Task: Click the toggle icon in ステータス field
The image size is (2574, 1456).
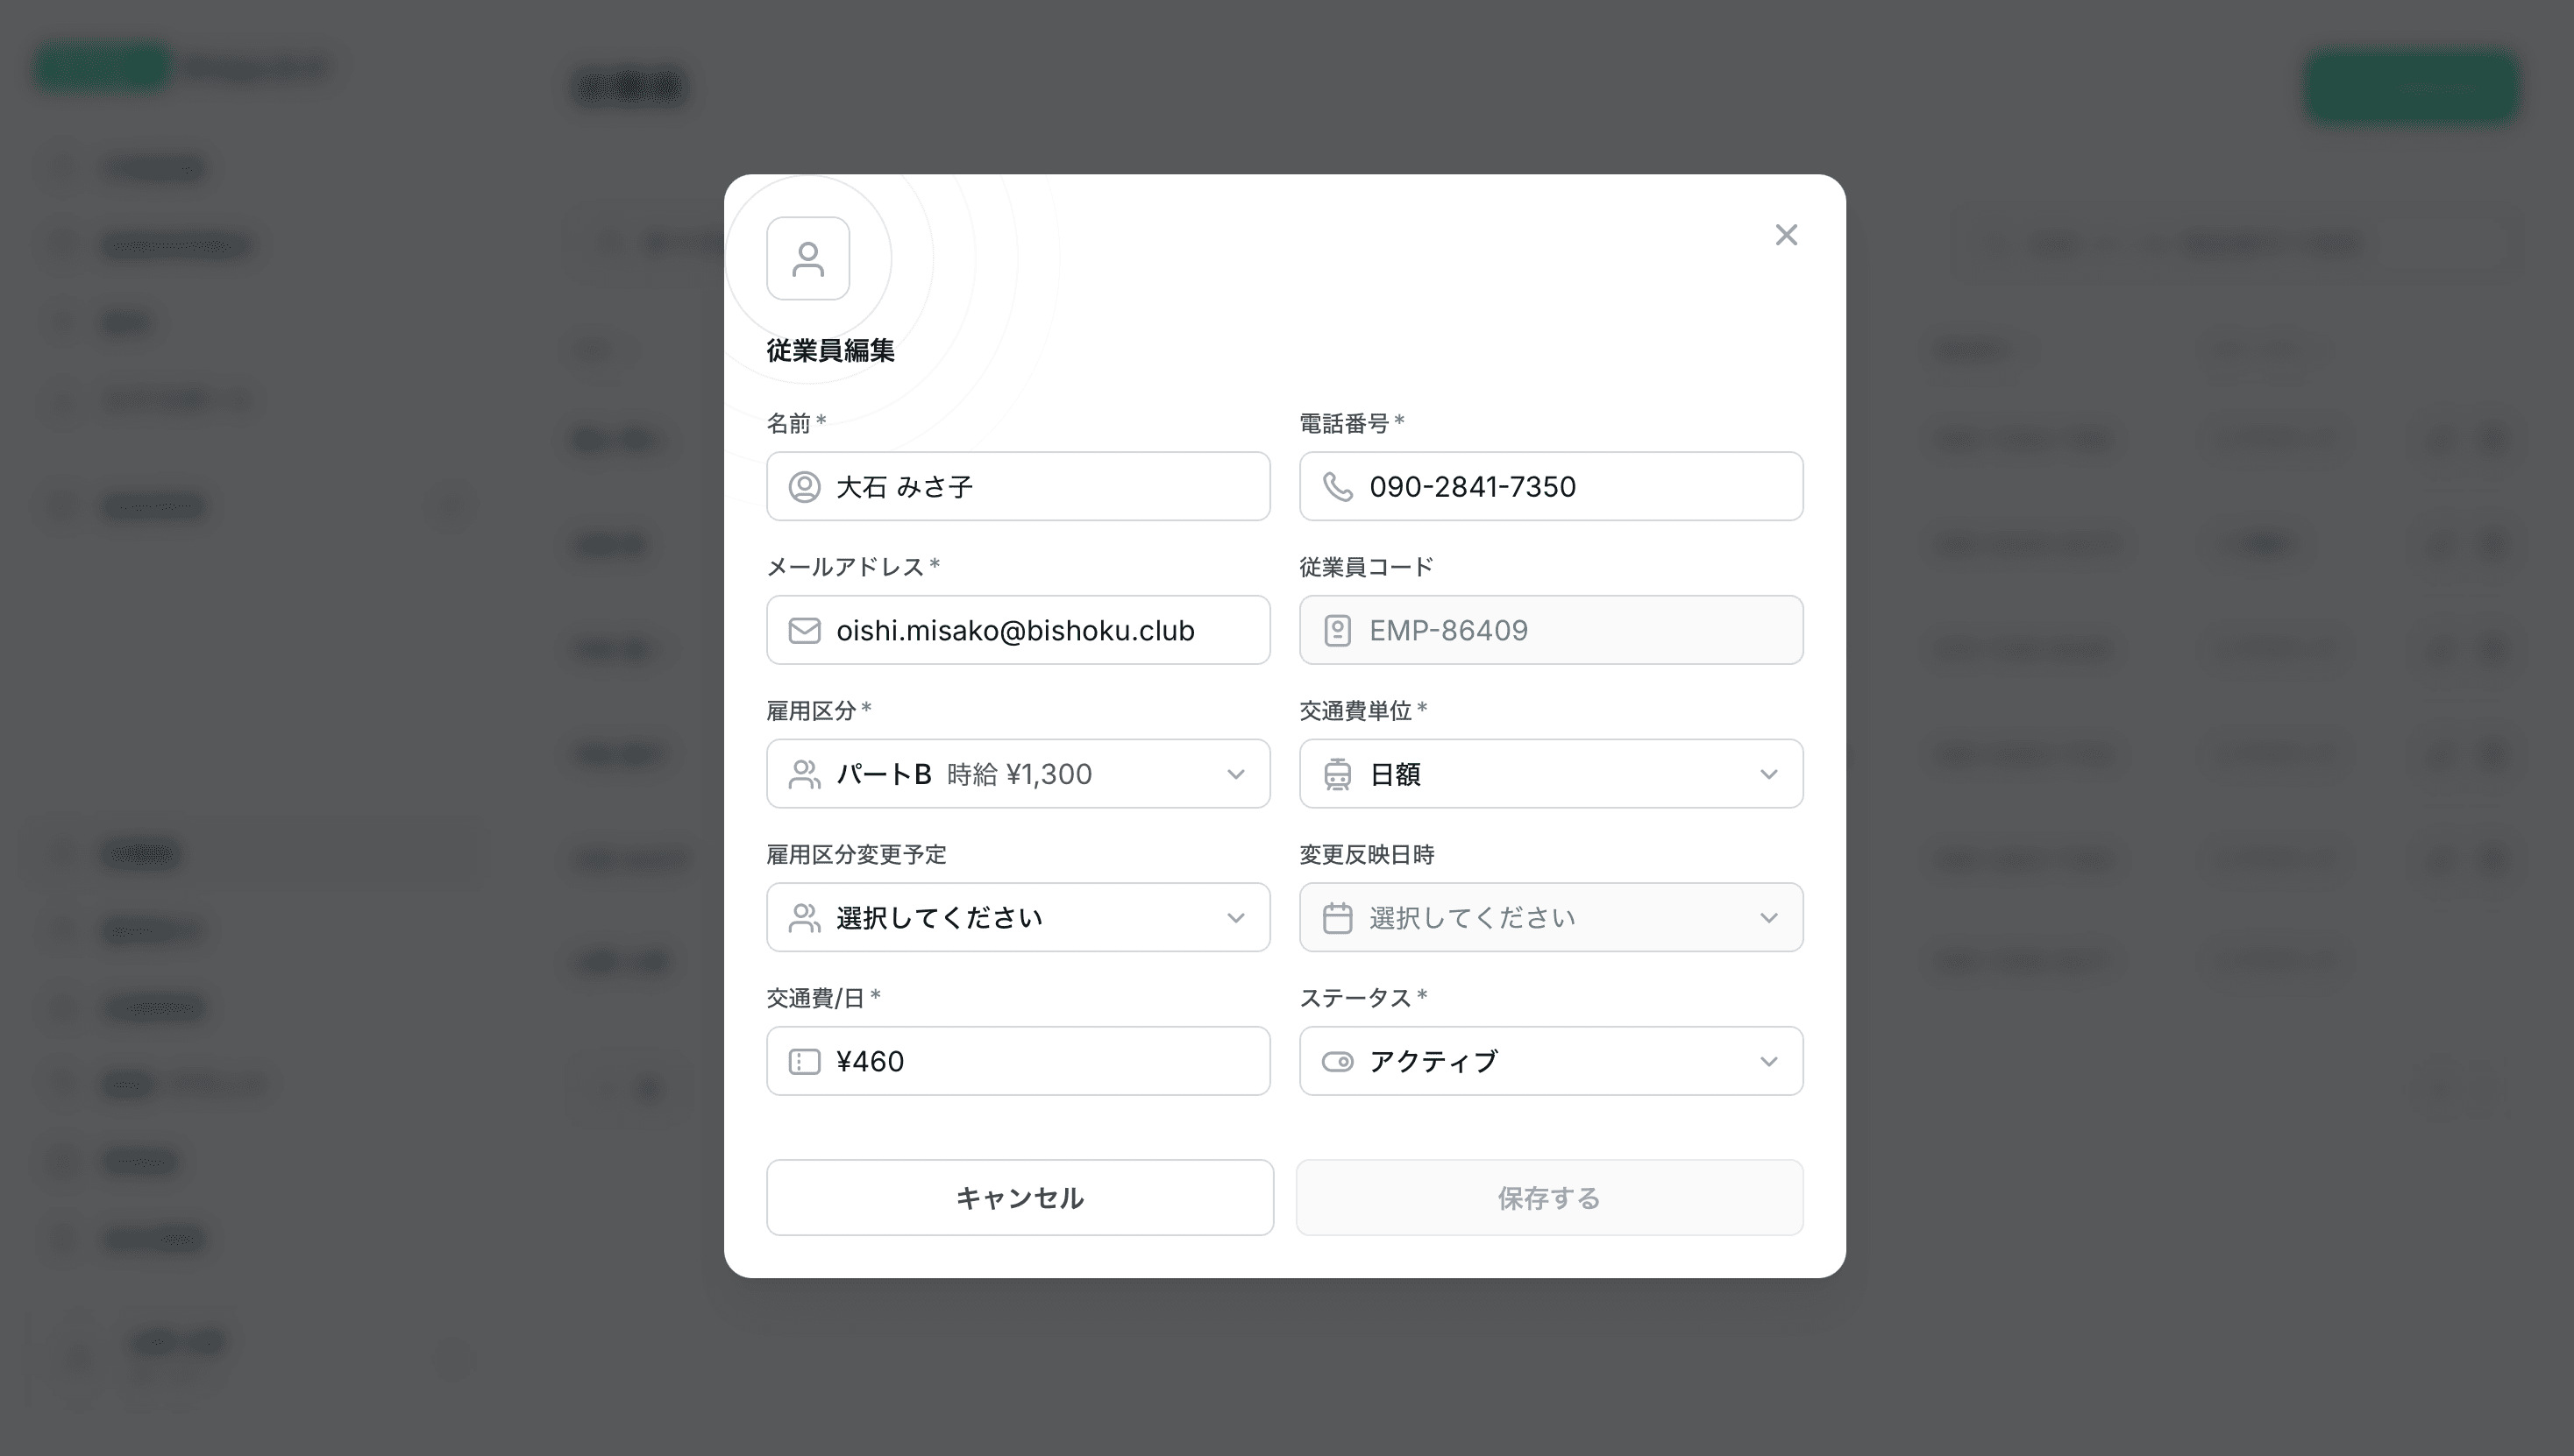Action: point(1337,1061)
